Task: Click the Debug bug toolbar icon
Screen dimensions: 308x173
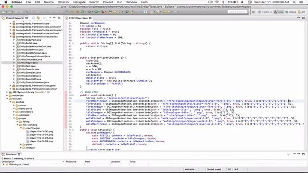Action: [x=90, y=12]
